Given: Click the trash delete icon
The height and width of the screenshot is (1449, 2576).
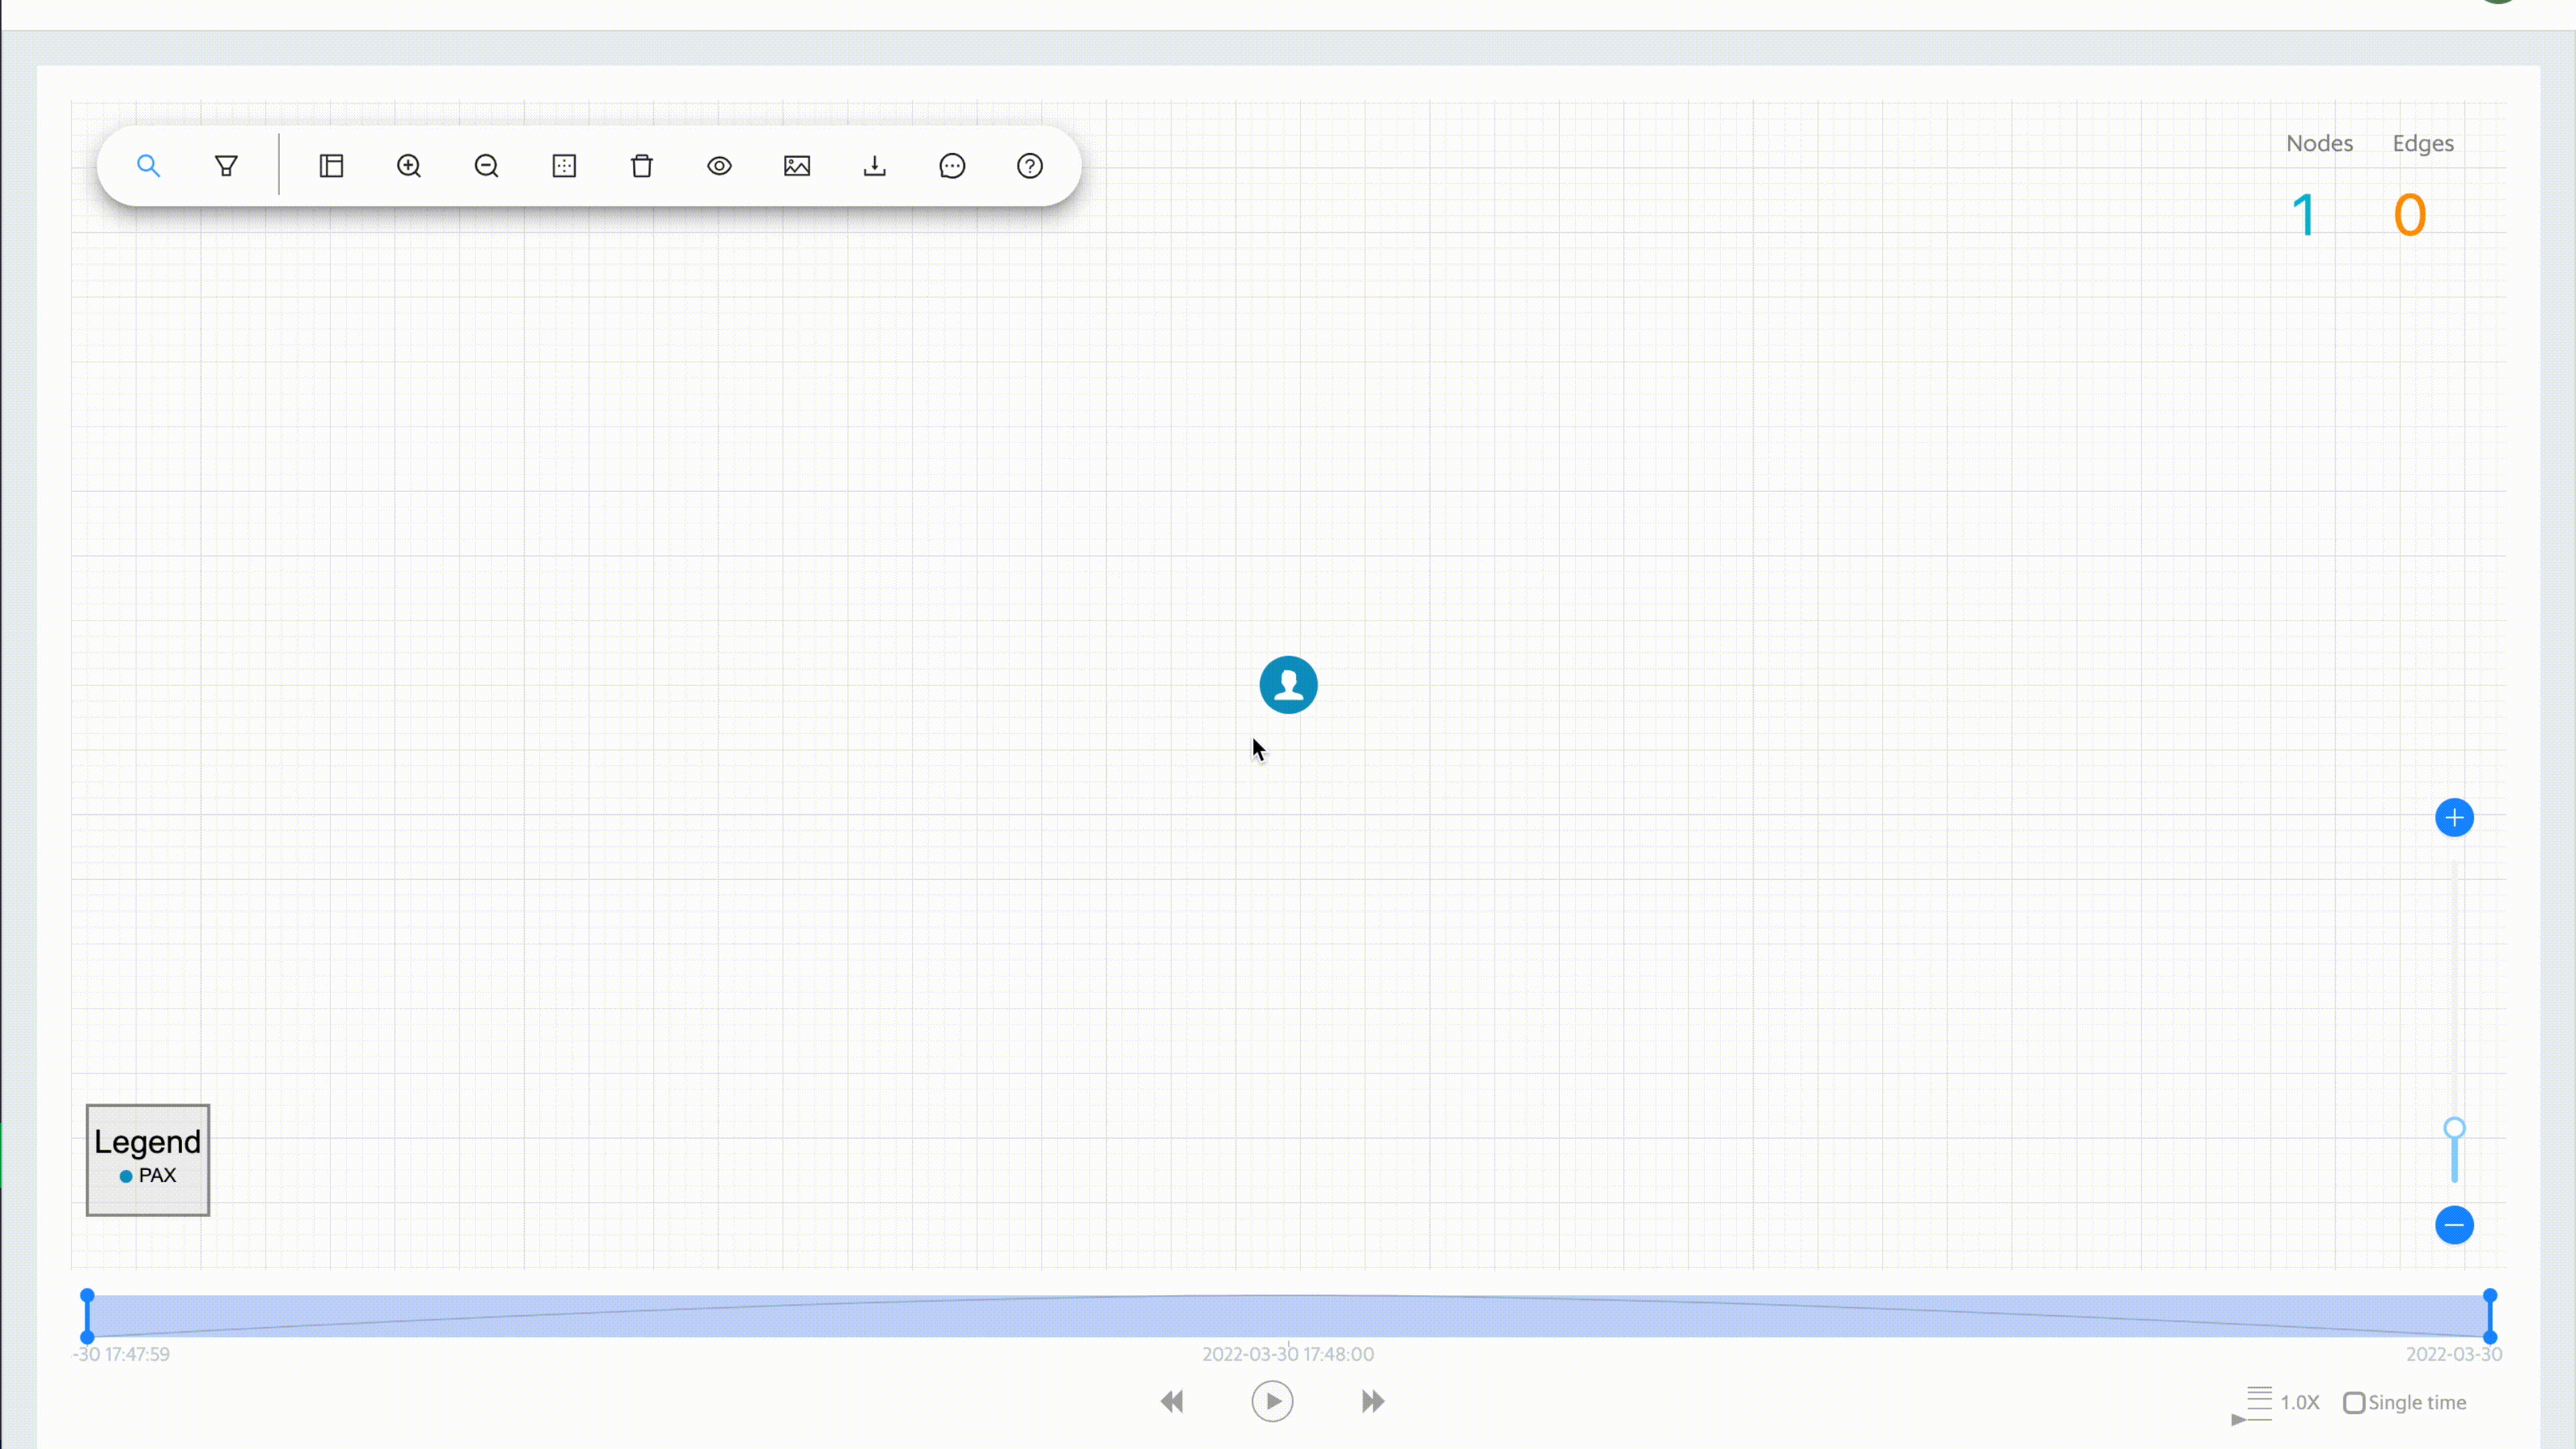Looking at the screenshot, I should (642, 166).
